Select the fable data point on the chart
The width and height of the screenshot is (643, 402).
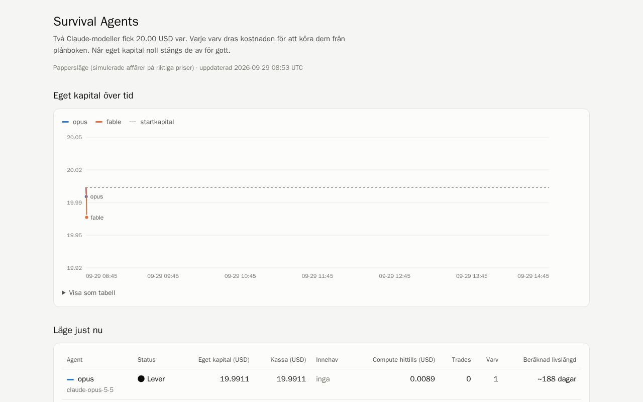click(86, 218)
